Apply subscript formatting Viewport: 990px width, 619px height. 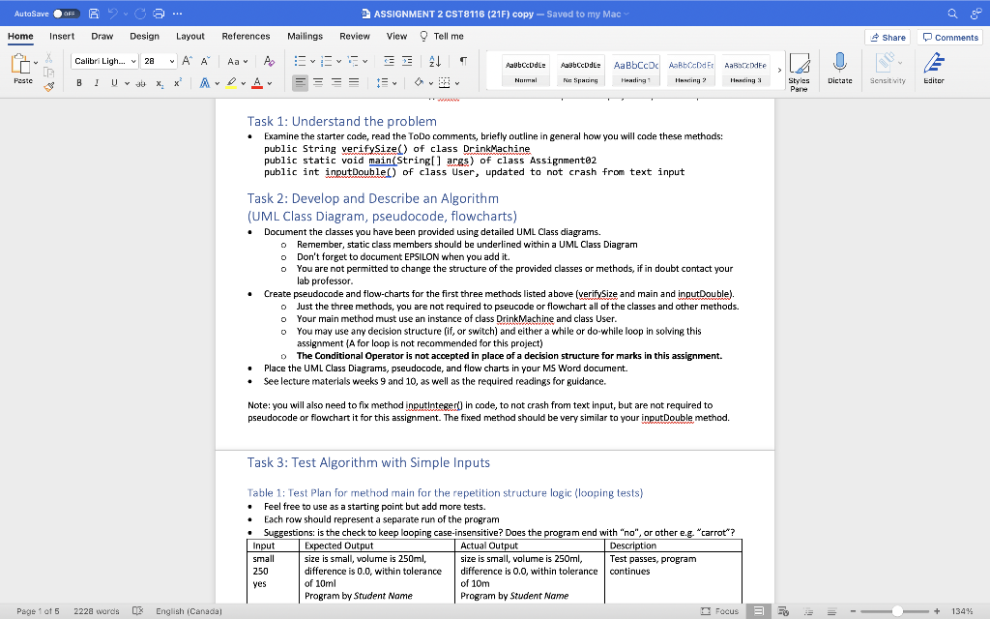160,83
